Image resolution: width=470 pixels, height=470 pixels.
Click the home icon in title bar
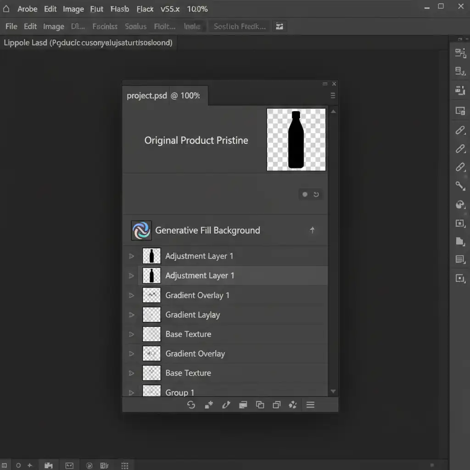click(6, 9)
